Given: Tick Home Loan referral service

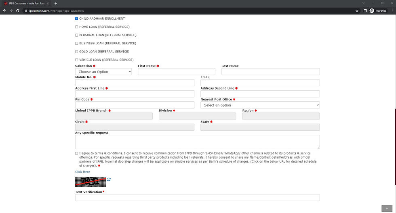Looking at the screenshot, I should (x=76, y=27).
